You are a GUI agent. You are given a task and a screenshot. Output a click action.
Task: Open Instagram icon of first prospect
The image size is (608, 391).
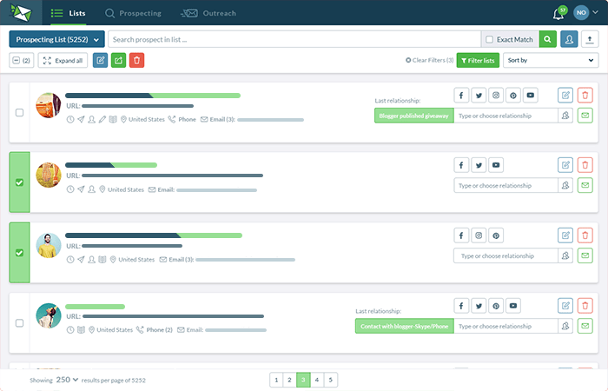496,95
